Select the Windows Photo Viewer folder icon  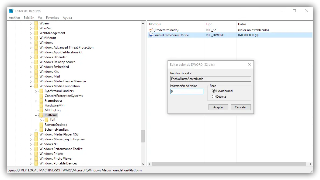(x=36, y=159)
